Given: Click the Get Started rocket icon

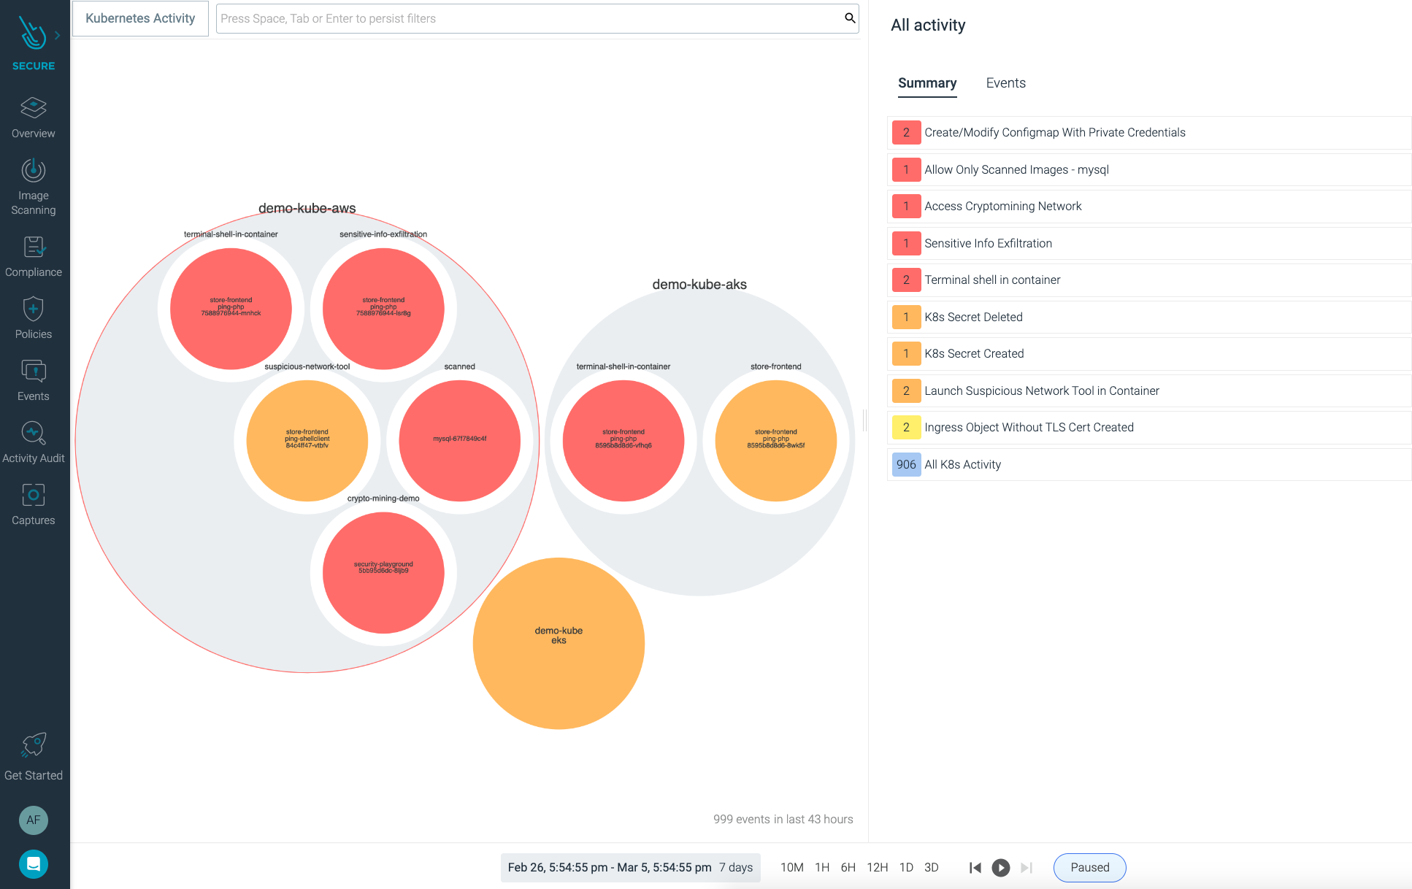Looking at the screenshot, I should [x=34, y=745].
